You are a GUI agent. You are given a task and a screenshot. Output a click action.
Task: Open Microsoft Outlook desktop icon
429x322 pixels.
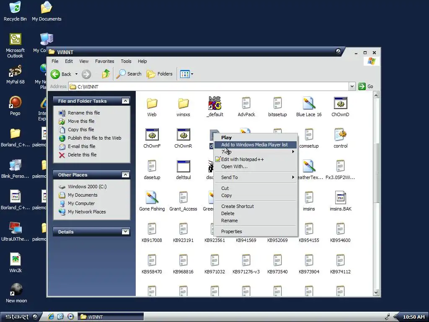[15, 39]
